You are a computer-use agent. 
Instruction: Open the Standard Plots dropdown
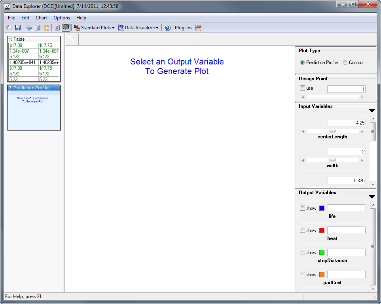click(94, 28)
